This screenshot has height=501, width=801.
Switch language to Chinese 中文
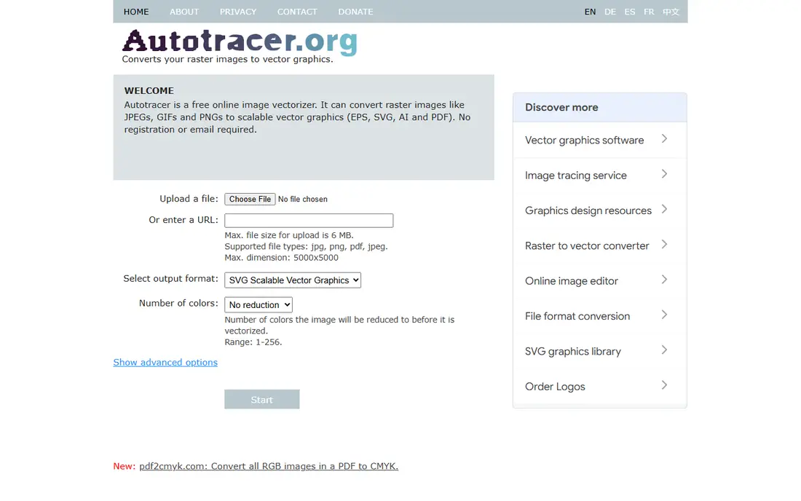(671, 12)
